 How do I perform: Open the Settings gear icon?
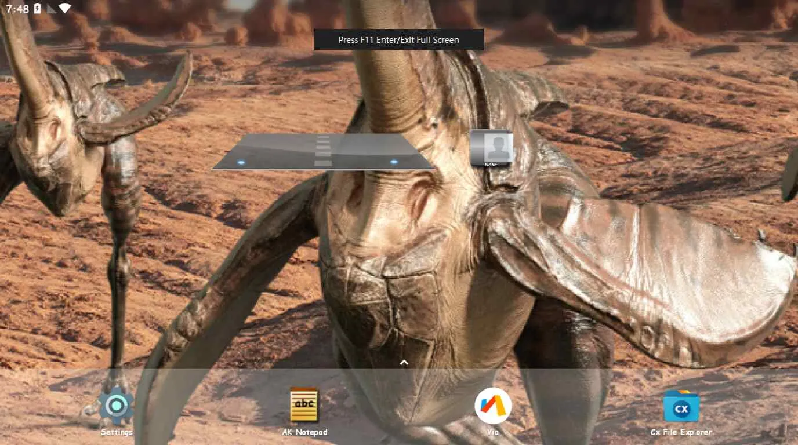pyautogui.click(x=117, y=406)
